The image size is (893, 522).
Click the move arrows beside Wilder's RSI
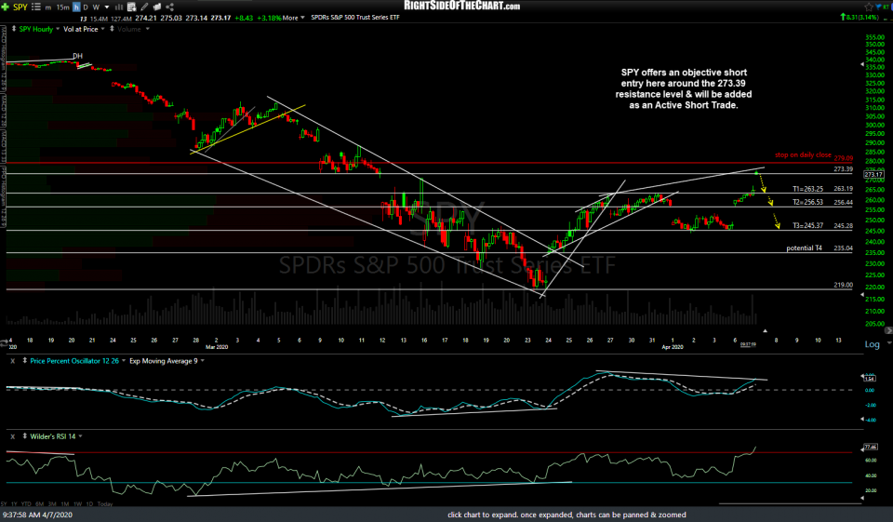pyautogui.click(x=24, y=436)
